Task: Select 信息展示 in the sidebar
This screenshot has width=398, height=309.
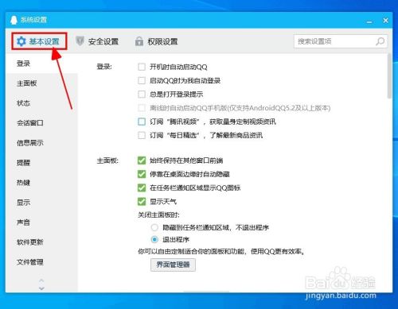Action: [x=30, y=143]
